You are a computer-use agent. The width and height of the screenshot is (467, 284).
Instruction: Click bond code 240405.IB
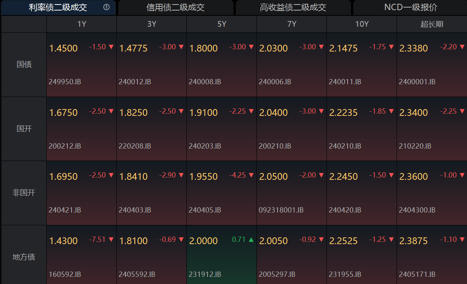(205, 210)
